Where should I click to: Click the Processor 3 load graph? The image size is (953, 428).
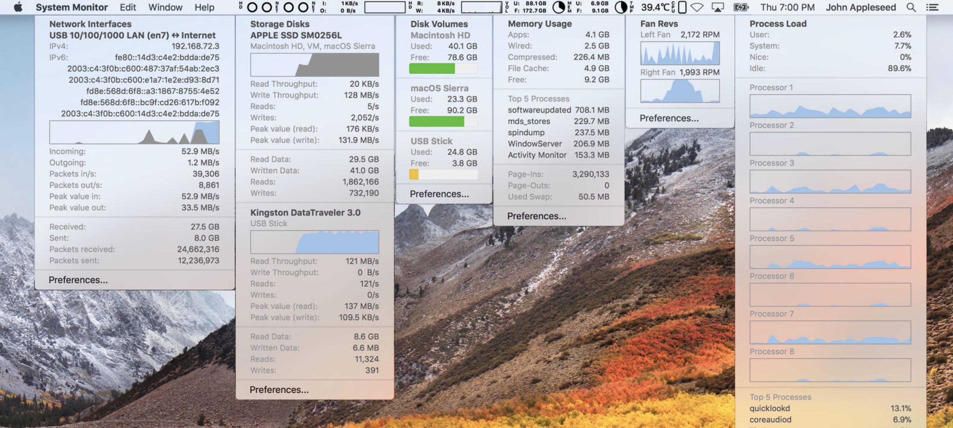(830, 181)
